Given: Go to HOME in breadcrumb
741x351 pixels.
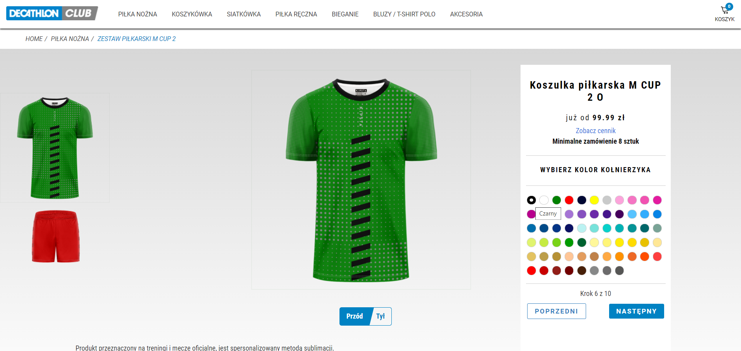Looking at the screenshot, I should (34, 39).
